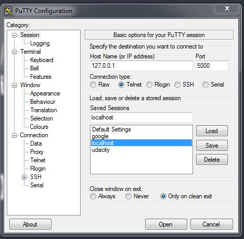Screen dimensions: 244x239
Task: Click the PuTTY icon in title bar
Action: point(8,11)
